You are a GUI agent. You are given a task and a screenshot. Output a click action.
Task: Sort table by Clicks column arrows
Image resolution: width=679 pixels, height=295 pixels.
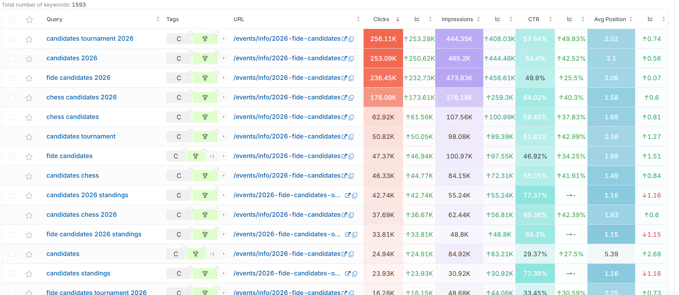[398, 19]
